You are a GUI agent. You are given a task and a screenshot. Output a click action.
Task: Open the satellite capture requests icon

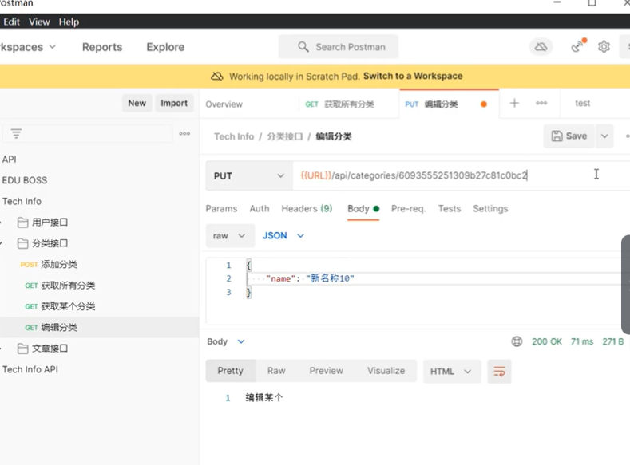578,46
